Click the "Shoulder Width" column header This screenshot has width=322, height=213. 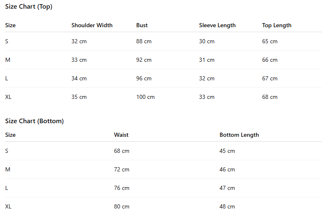coord(92,25)
